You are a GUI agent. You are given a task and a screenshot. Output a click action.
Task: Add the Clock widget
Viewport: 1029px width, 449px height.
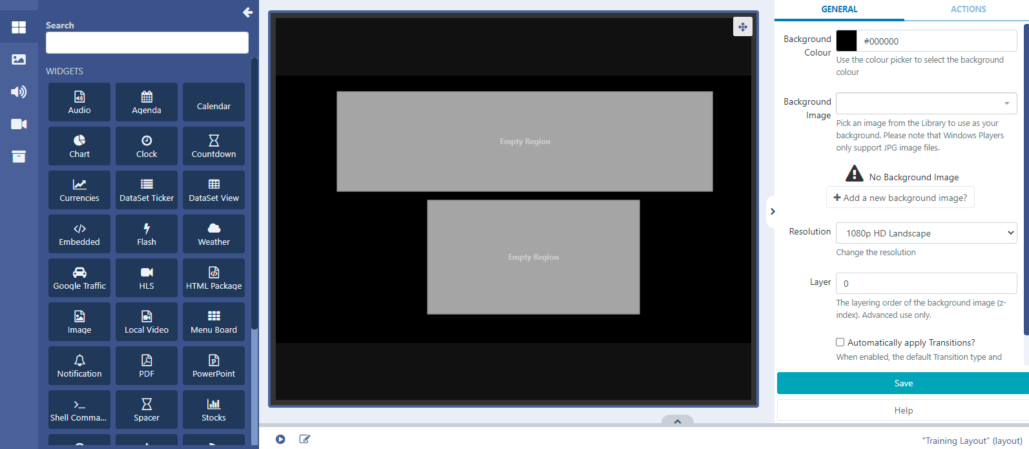click(x=147, y=146)
